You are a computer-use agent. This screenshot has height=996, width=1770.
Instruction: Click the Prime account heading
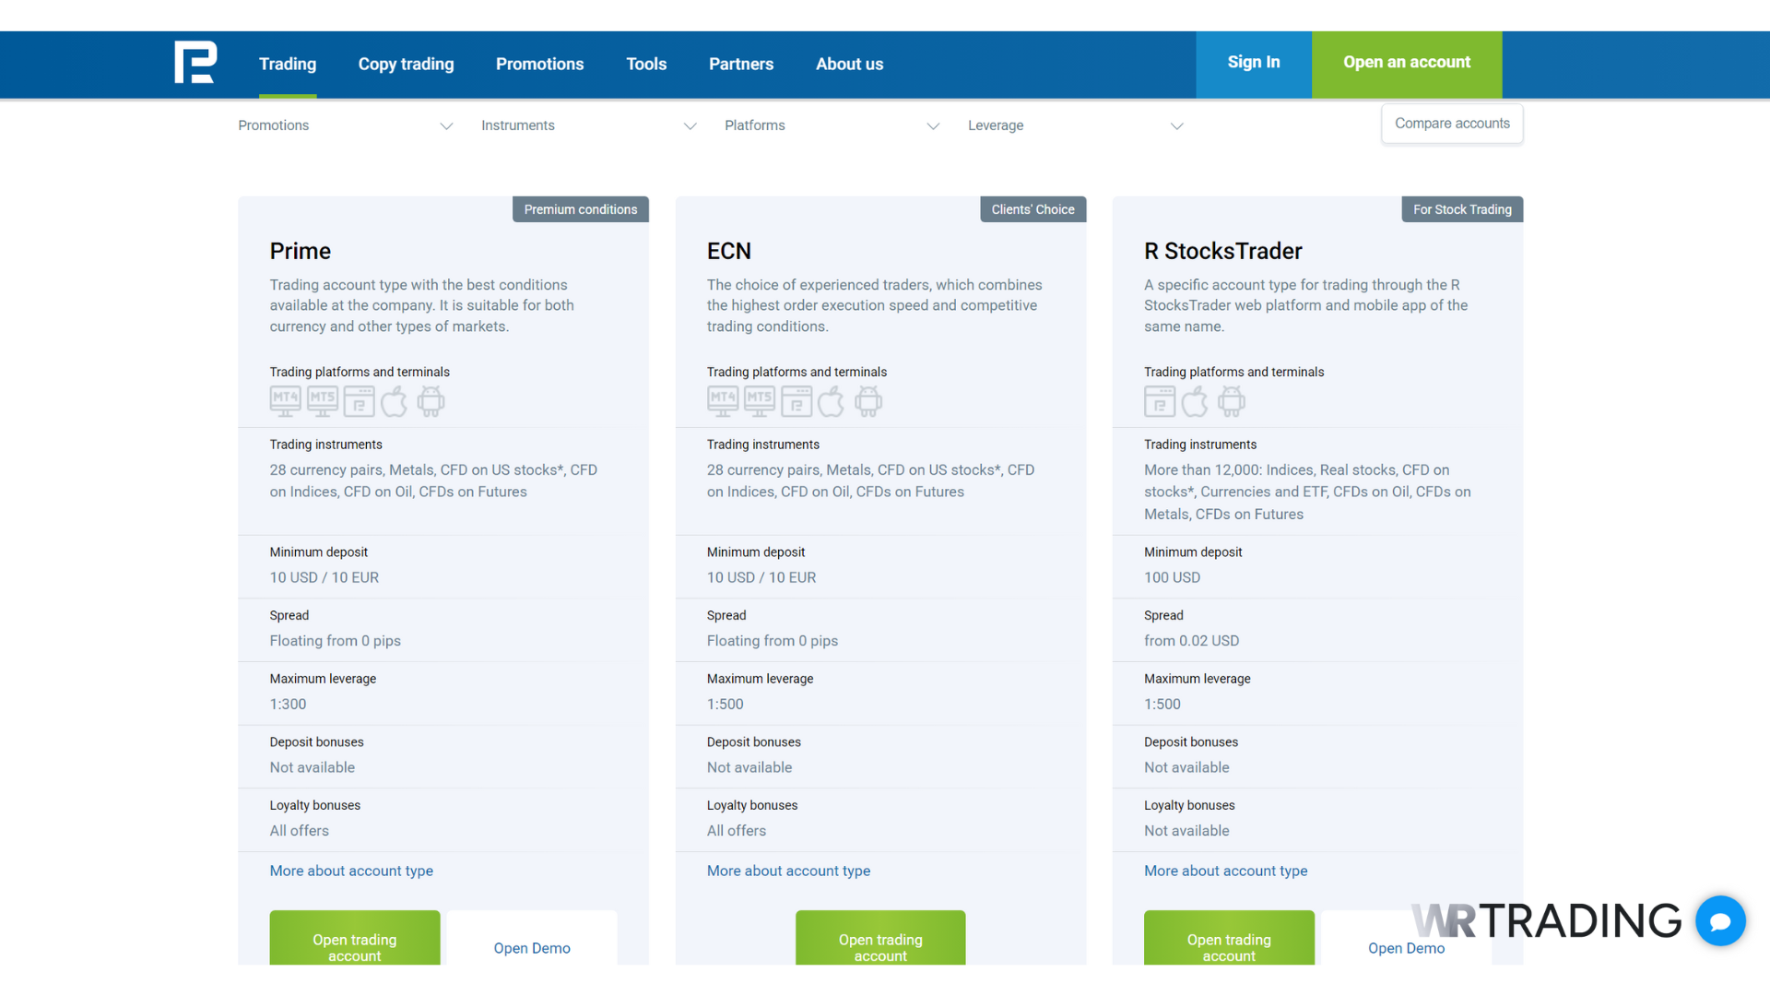coord(301,251)
